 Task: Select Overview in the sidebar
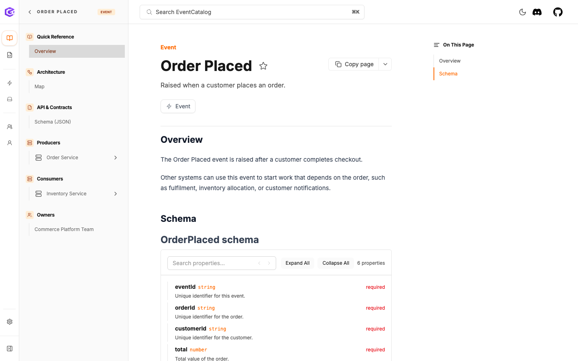77,51
